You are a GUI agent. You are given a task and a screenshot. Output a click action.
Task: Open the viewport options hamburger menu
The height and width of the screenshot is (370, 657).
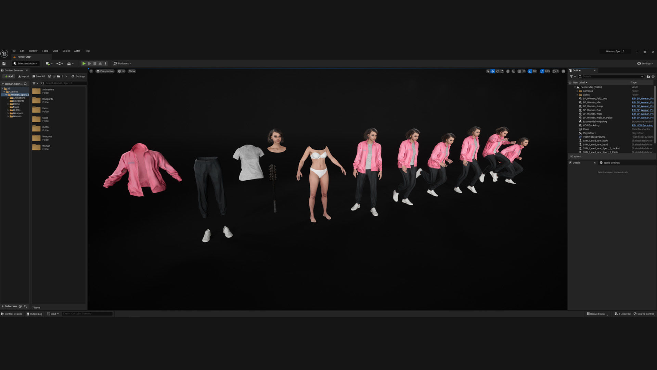(x=91, y=71)
